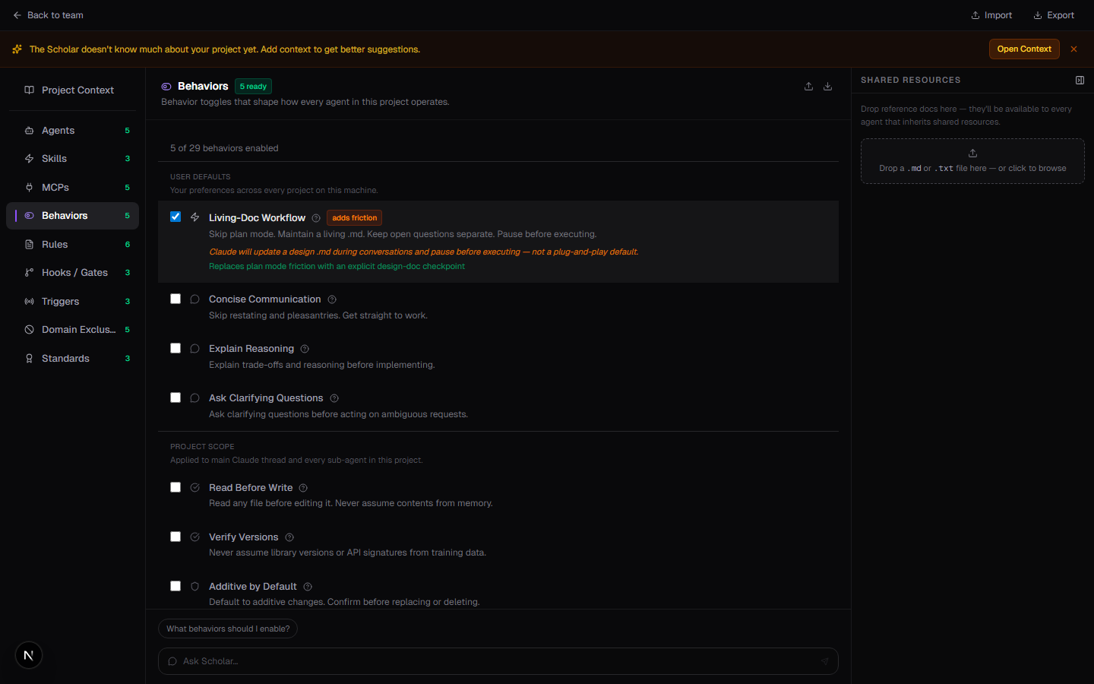Click the MCPs plug icon
The width and height of the screenshot is (1094, 684).
(29, 188)
